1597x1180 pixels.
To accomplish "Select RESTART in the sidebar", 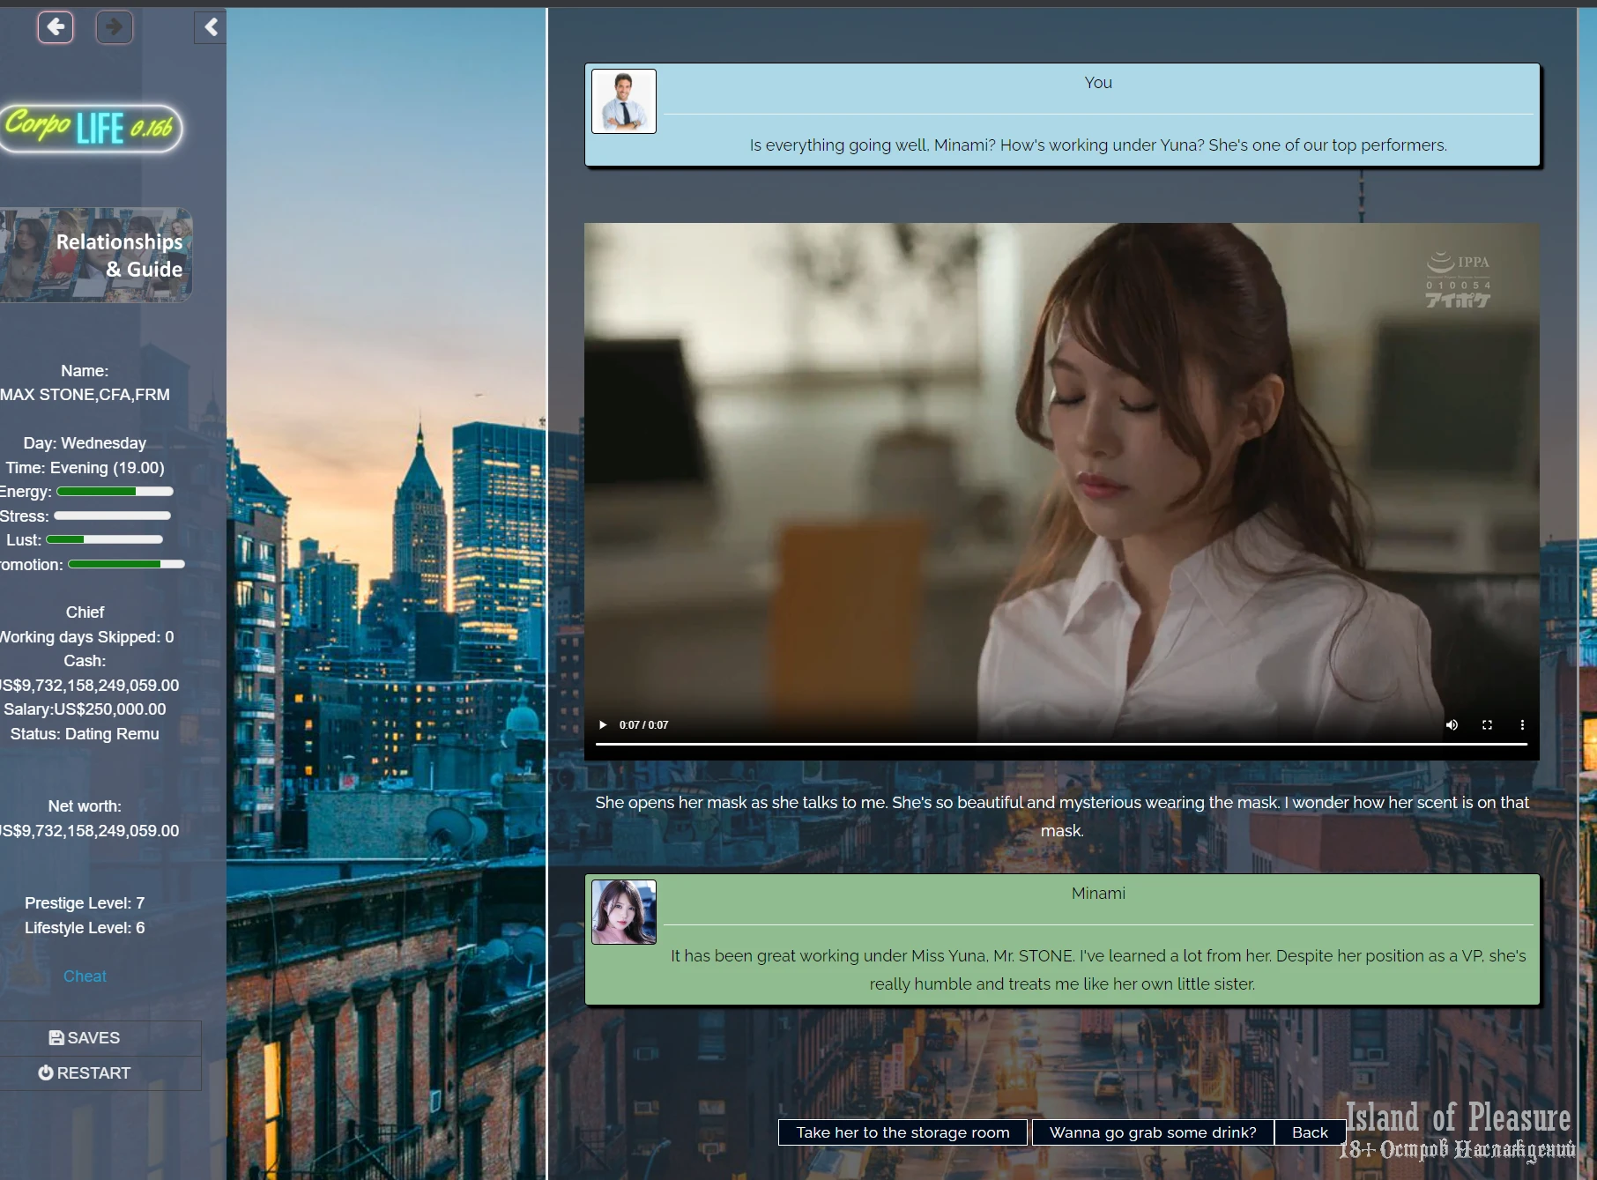I will 85,1073.
